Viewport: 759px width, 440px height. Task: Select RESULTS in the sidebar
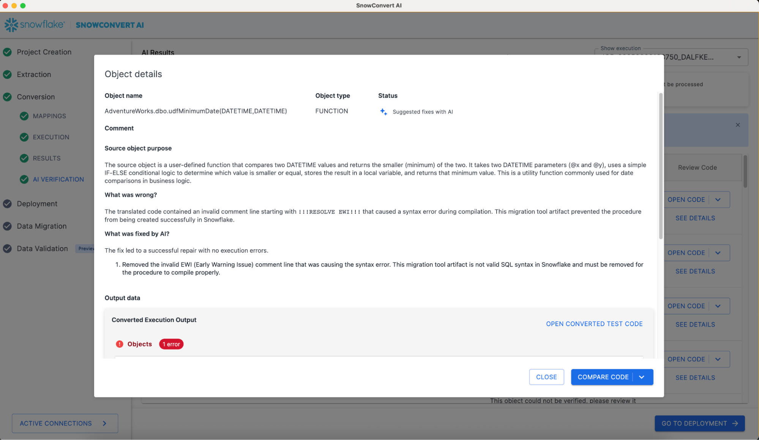click(x=46, y=158)
